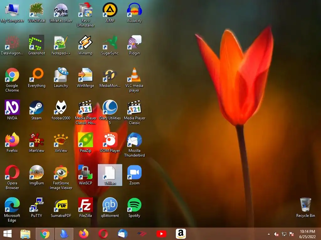The width and height of the screenshot is (321, 240).
Task: Select the Glary Utilities 5 icon
Action: click(x=110, y=112)
